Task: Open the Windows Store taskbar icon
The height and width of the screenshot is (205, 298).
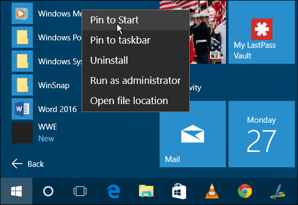Action: click(x=179, y=191)
